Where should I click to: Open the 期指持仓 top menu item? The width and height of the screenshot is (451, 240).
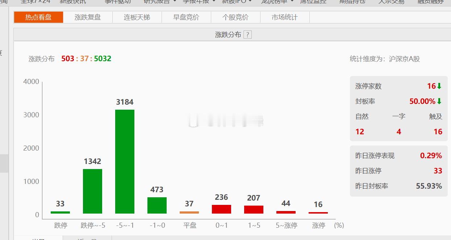(352, 1)
